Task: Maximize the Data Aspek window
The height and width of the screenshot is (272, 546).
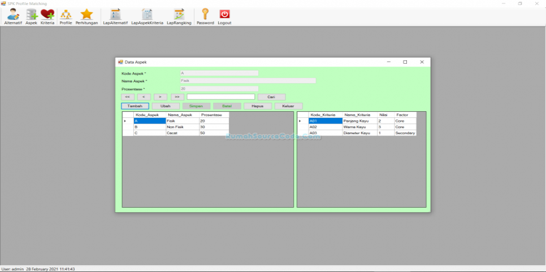Action: pos(405,62)
